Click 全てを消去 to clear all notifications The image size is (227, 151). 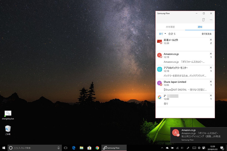pos(207,34)
